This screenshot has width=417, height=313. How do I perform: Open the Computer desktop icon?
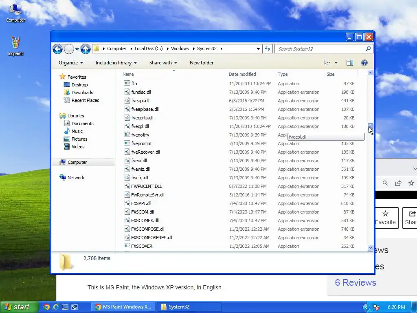pos(15,13)
